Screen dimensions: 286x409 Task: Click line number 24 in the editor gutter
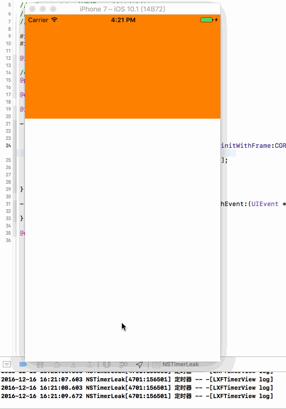coord(8,146)
